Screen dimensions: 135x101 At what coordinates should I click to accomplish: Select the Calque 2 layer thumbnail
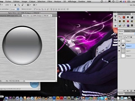123,46
